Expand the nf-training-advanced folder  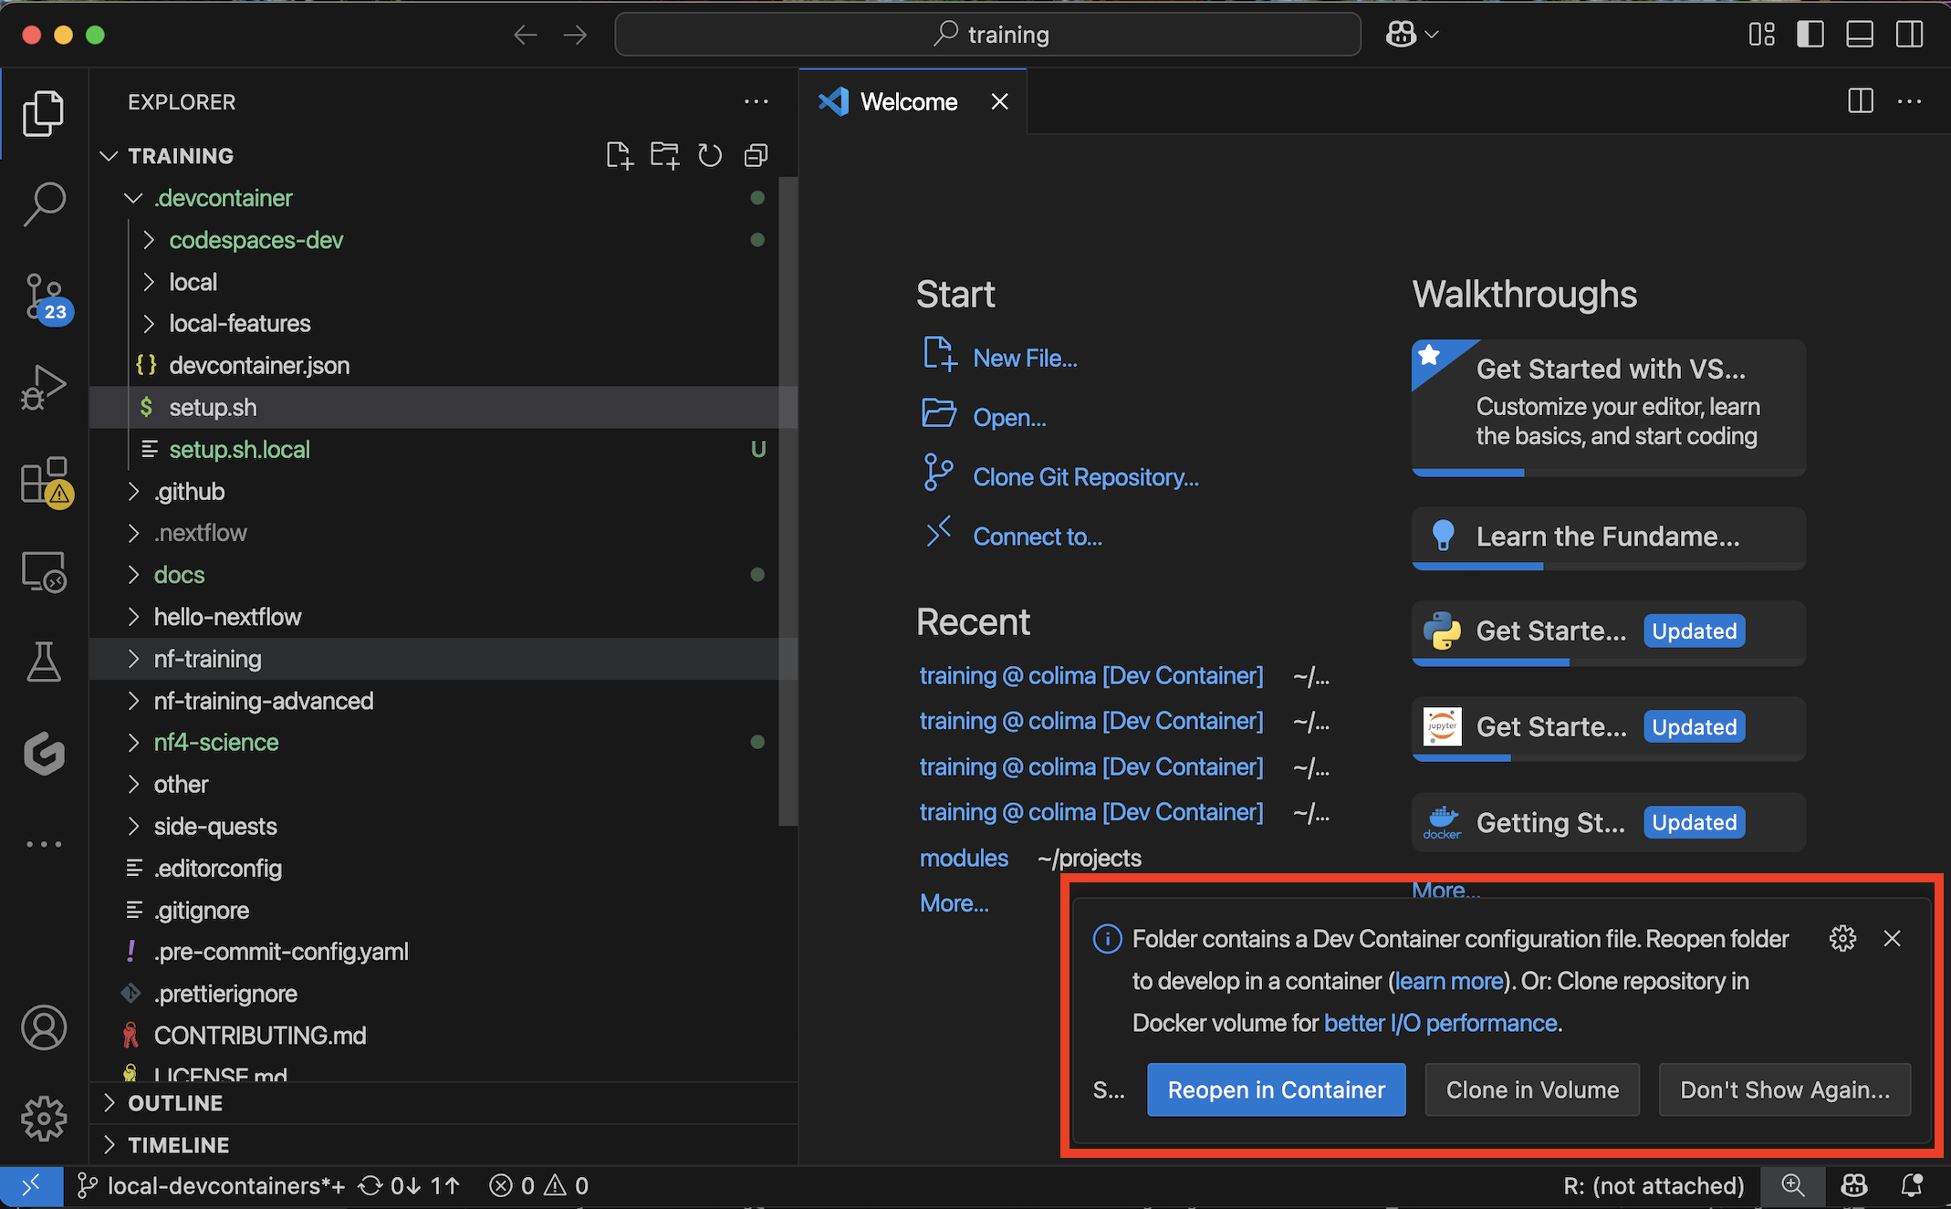[x=263, y=701]
